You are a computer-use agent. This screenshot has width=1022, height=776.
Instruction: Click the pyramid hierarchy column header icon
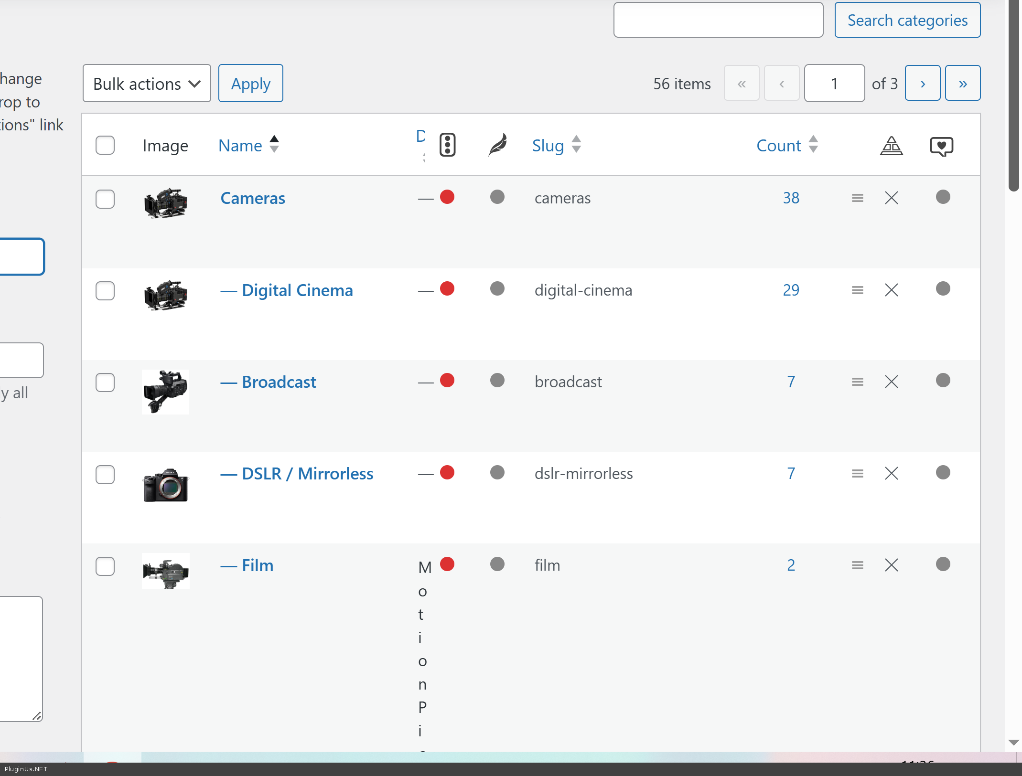click(891, 146)
